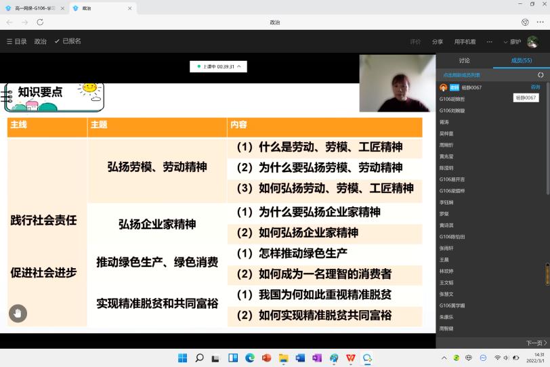
Task: Click the browser extension icon near address bar
Action: 525,22
